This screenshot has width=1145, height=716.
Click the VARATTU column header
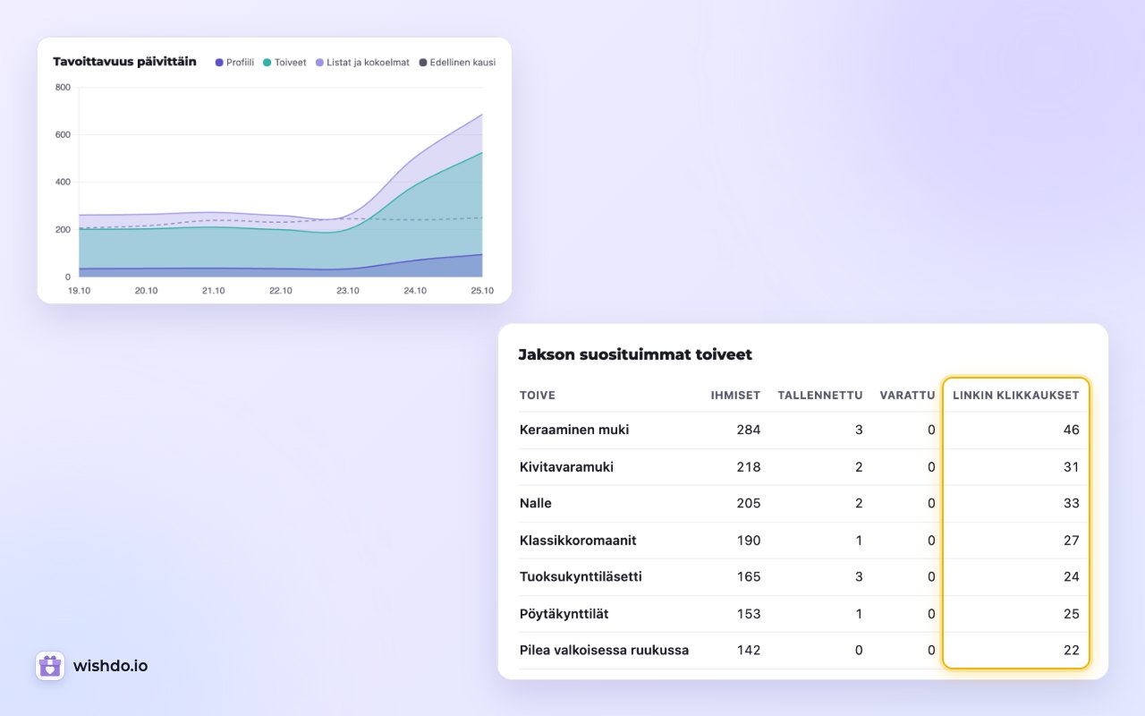pos(907,395)
